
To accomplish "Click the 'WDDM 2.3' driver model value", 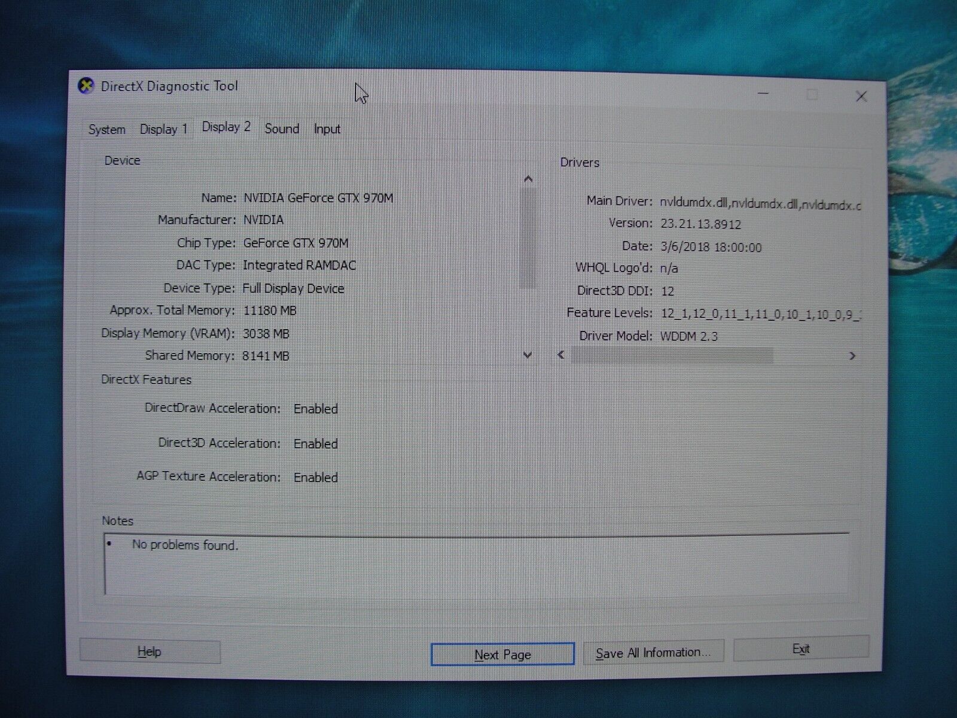I will (689, 336).
